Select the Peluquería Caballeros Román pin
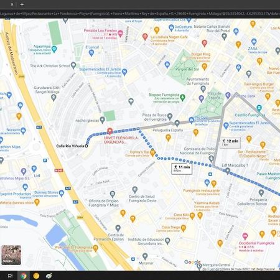This screenshot has width=280, height=280. click(261, 193)
